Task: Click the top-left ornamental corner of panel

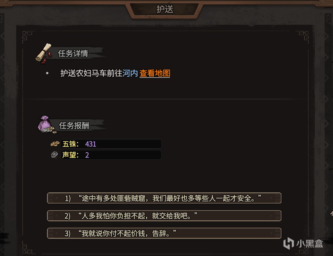Action: click(x=28, y=37)
